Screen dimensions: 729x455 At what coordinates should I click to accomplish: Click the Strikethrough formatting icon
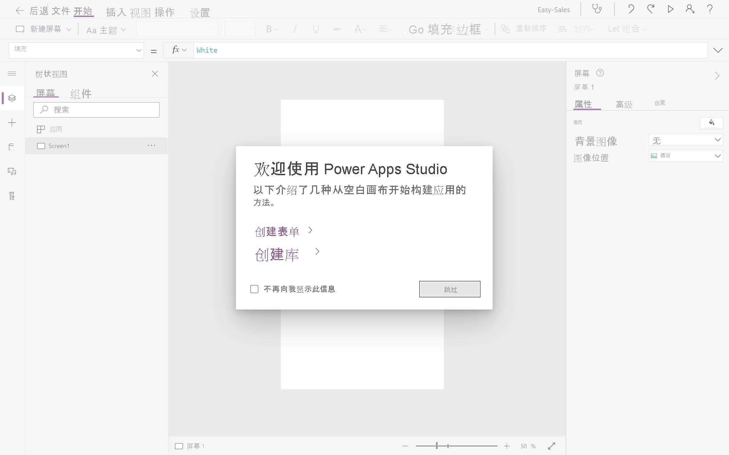(x=337, y=29)
